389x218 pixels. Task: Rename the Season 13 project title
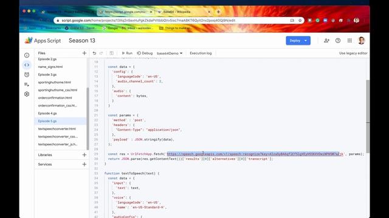tap(82, 41)
